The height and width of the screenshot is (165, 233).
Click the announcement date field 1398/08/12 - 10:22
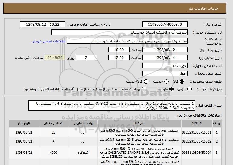(43, 25)
